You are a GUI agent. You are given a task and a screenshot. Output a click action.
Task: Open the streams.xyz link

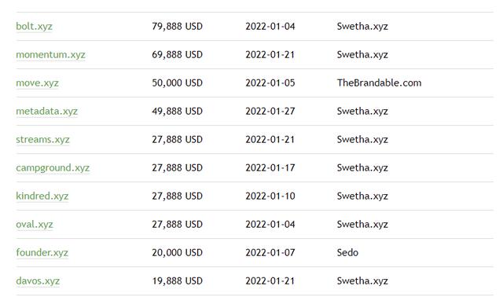pyautogui.click(x=42, y=139)
